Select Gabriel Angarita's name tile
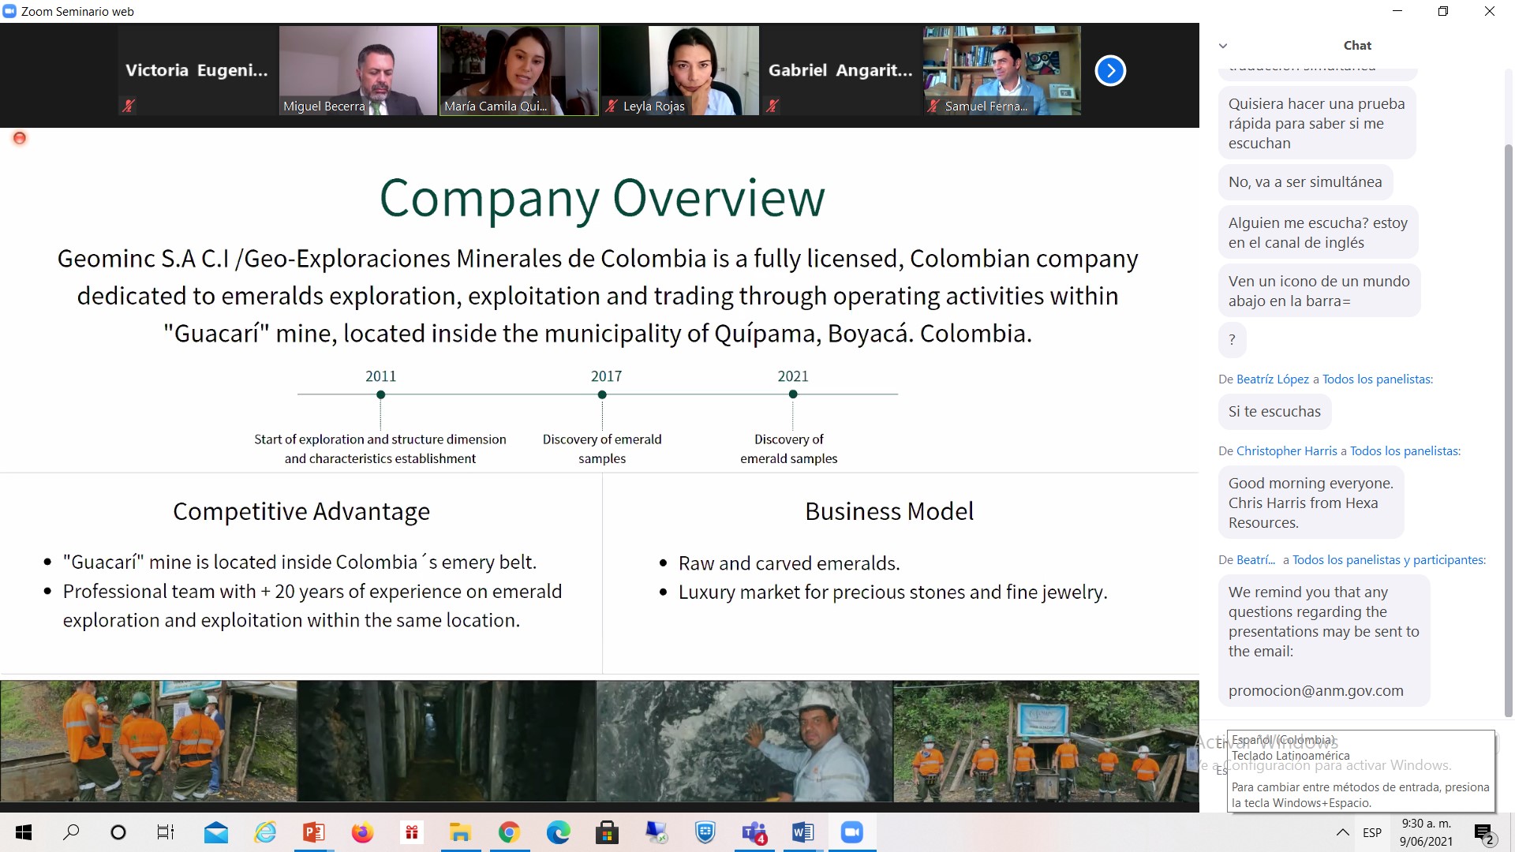 841,70
